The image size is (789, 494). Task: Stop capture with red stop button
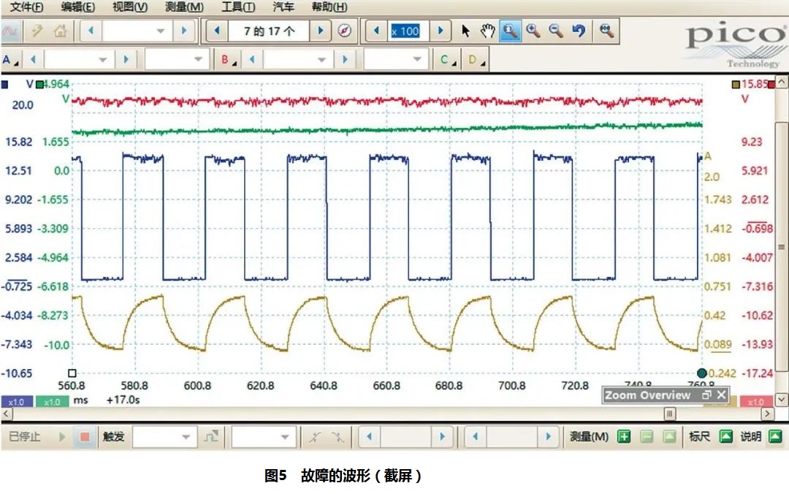point(85,436)
